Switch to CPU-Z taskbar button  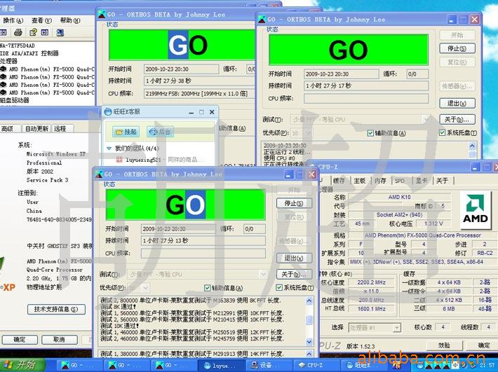315,365
